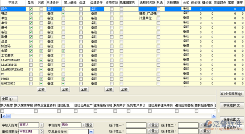Screen dimensions: 245x134
Task: Uncheck 禁止编辑 for the QUOTIONID row
Action: [63, 83]
